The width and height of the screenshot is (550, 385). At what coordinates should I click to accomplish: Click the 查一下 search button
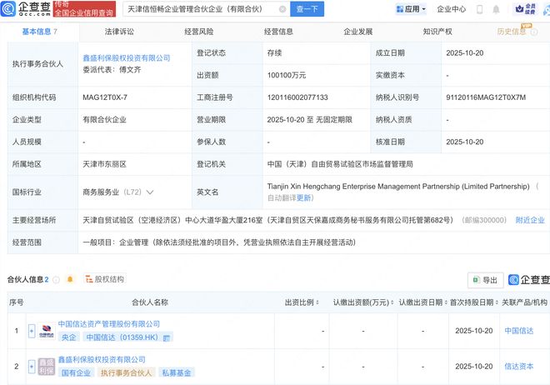pos(307,9)
